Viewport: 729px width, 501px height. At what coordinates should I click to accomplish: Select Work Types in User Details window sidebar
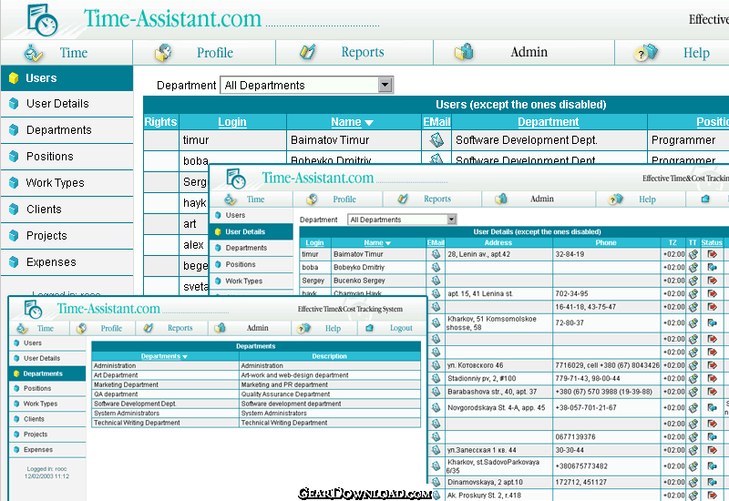(252, 281)
